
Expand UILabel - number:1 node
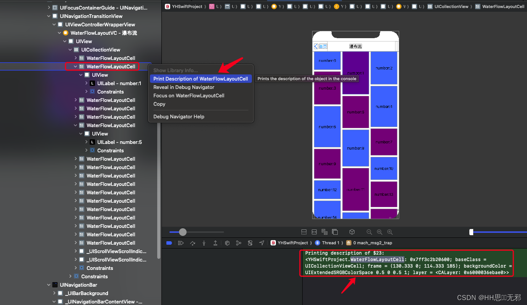tap(86, 83)
